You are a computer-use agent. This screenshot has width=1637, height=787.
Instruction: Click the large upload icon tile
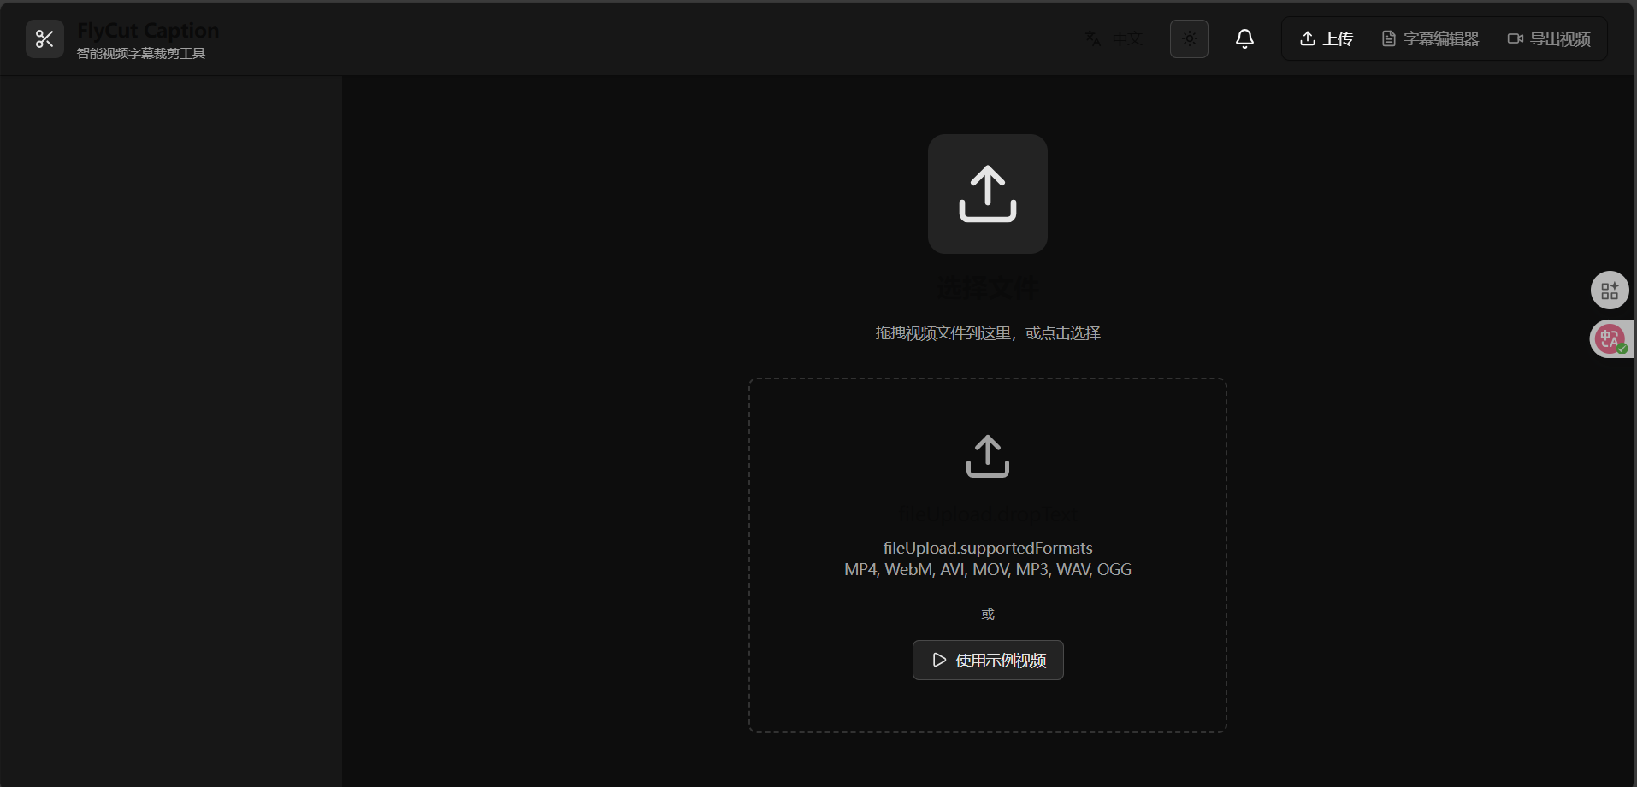(988, 194)
